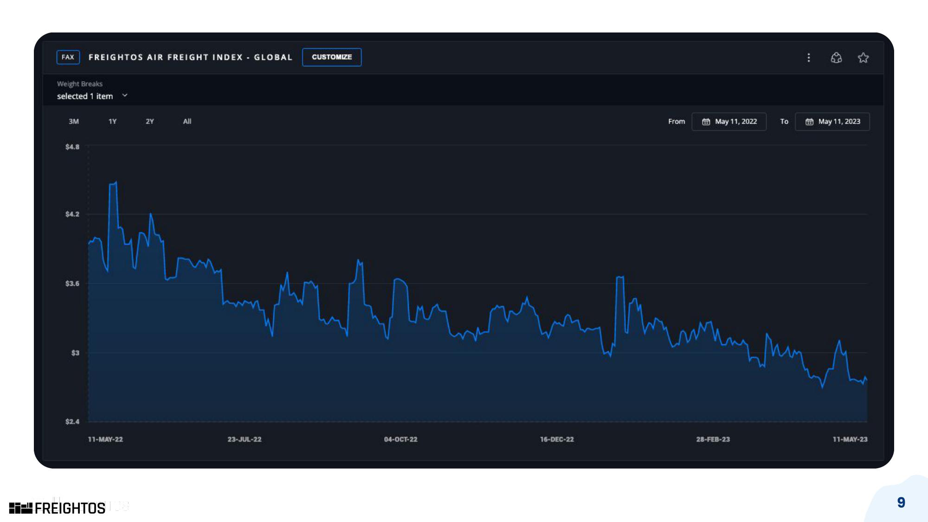Click the CUSTOMIZE button

pyautogui.click(x=331, y=57)
